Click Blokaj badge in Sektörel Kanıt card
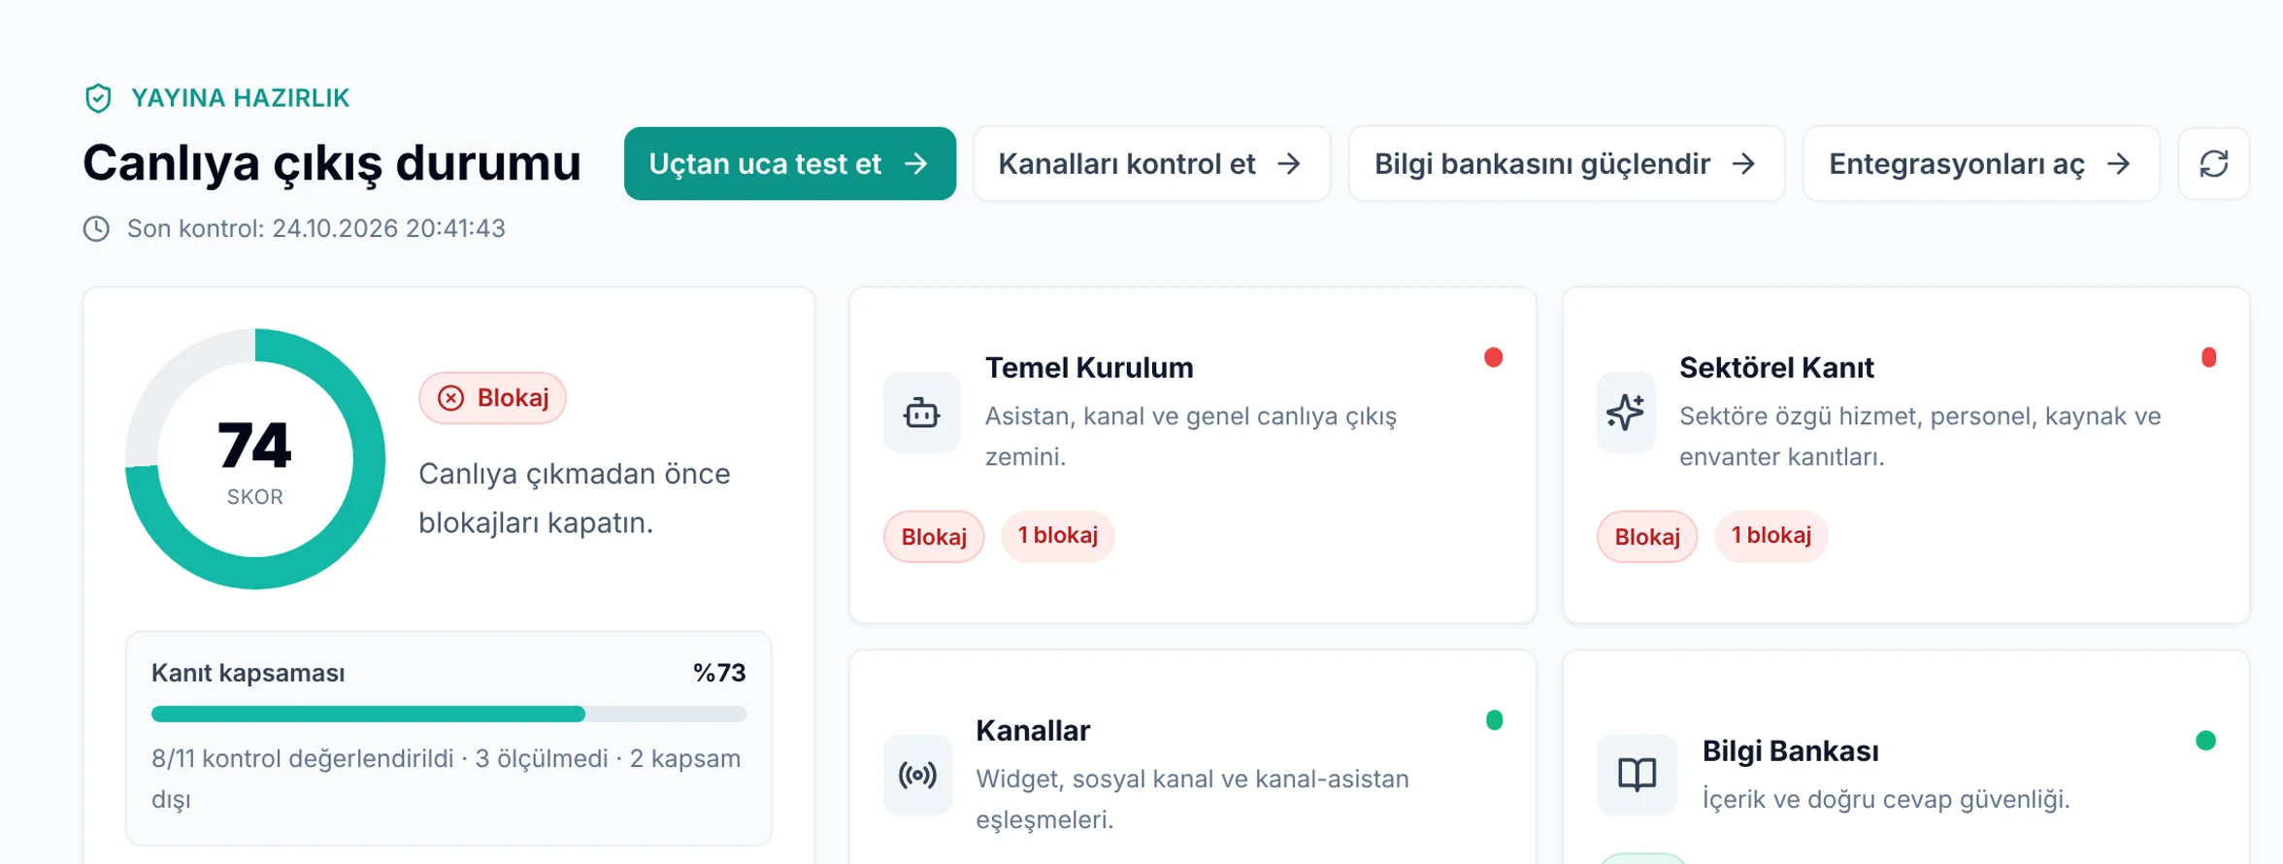The height and width of the screenshot is (864, 2283). (x=1647, y=537)
